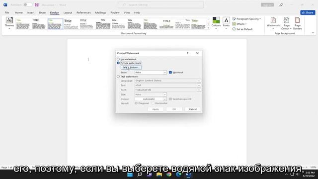
Task: Select the large Title style set thumbnail
Action: pyautogui.click(x=71, y=24)
